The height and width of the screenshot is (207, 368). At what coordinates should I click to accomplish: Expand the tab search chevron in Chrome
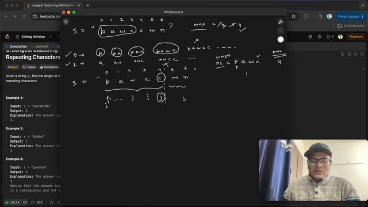[363, 5]
